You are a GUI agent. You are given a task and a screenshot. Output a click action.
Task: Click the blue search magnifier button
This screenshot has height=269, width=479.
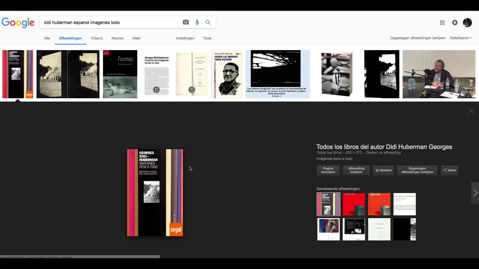pyautogui.click(x=208, y=22)
